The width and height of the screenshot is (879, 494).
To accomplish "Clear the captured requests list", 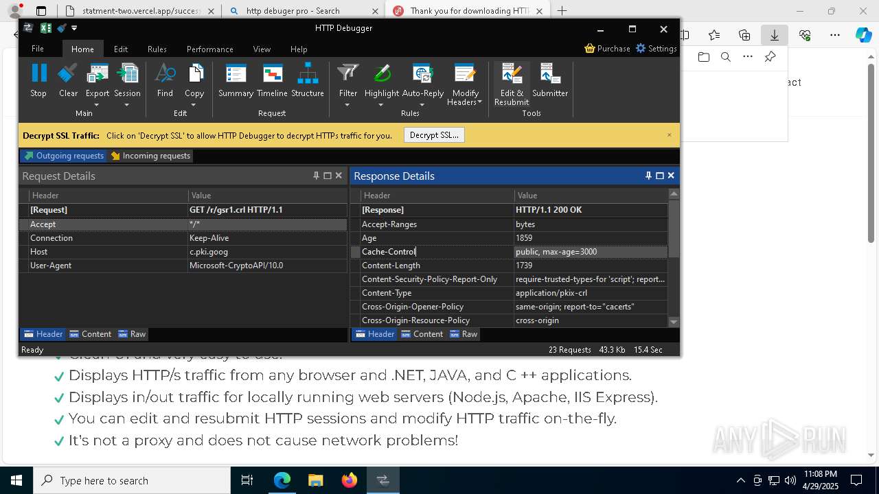I will pyautogui.click(x=68, y=80).
